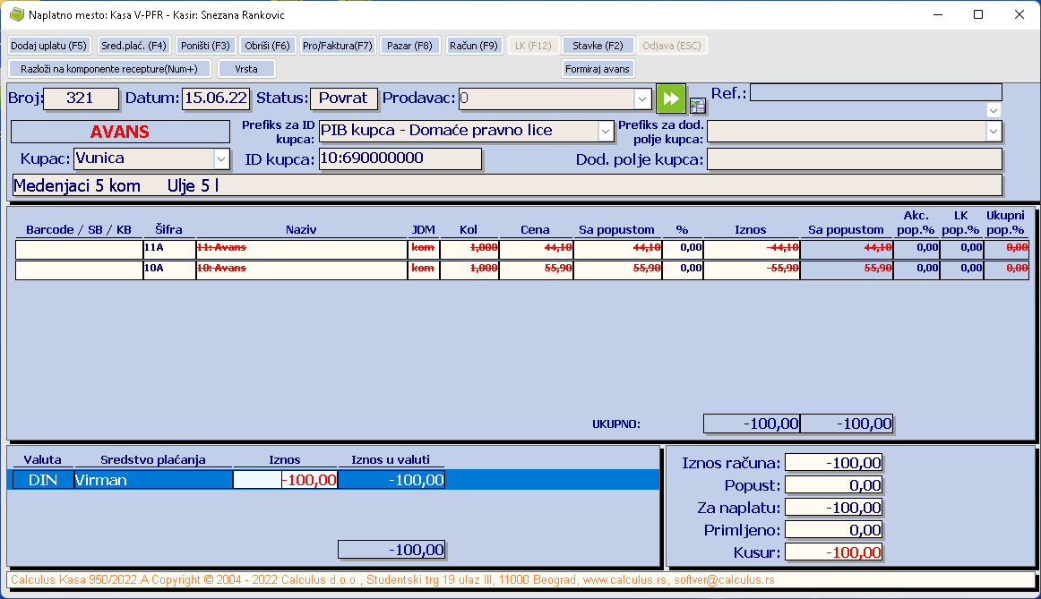1041x599 pixels.
Task: Expand the Kupac Vunica dropdown
Action: tap(221, 158)
